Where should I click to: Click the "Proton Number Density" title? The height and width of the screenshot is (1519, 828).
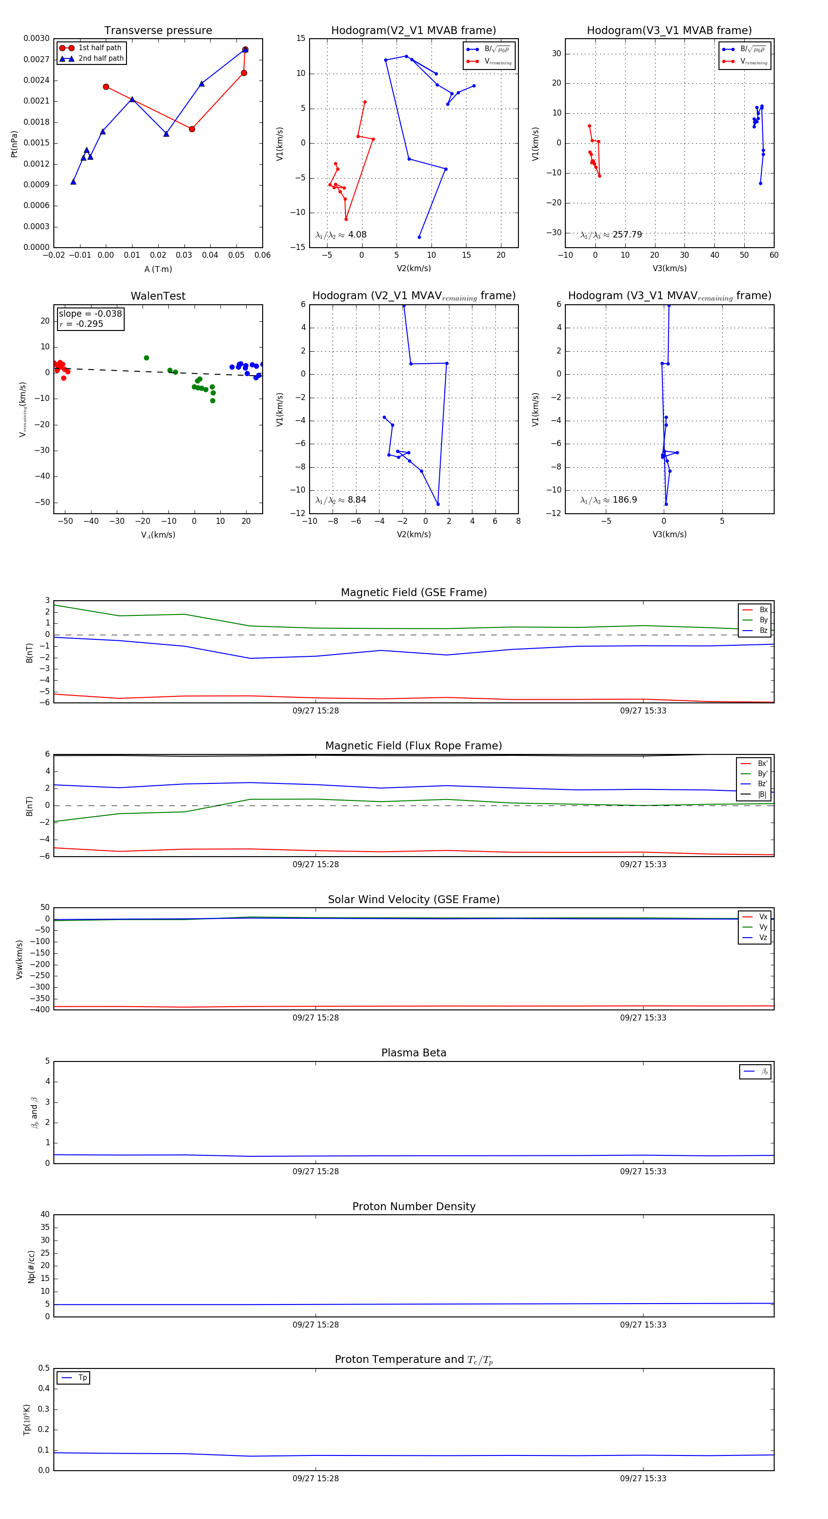click(x=414, y=1206)
